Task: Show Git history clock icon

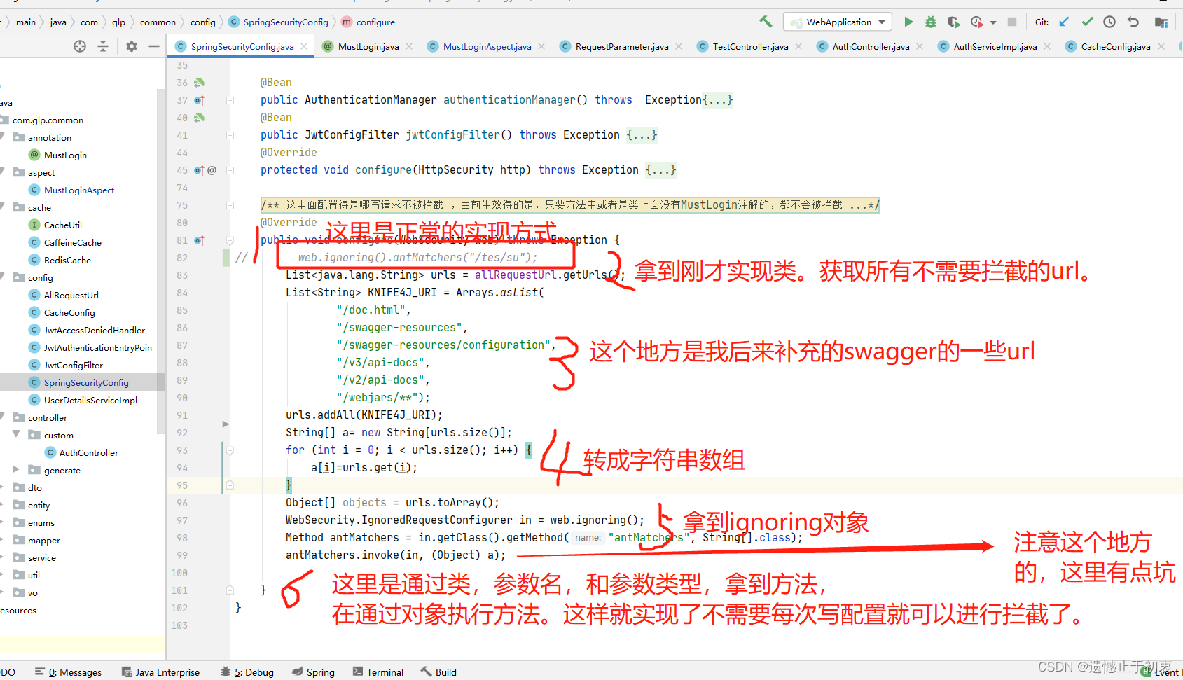Action: [1109, 22]
